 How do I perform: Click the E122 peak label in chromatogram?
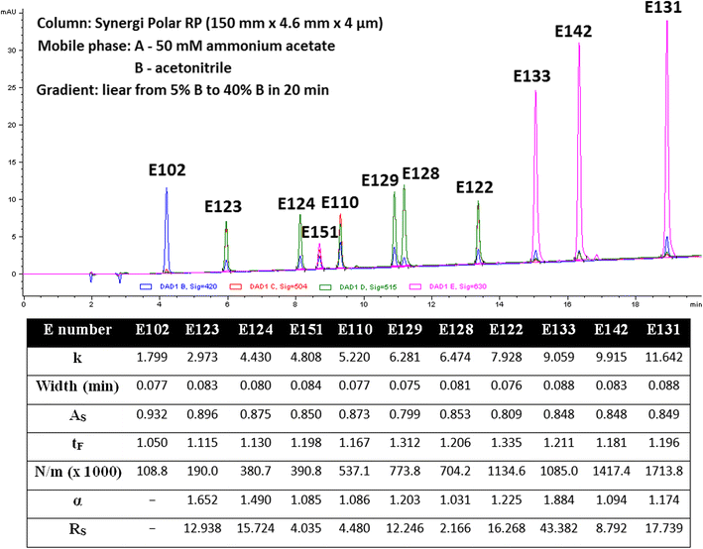tap(475, 187)
